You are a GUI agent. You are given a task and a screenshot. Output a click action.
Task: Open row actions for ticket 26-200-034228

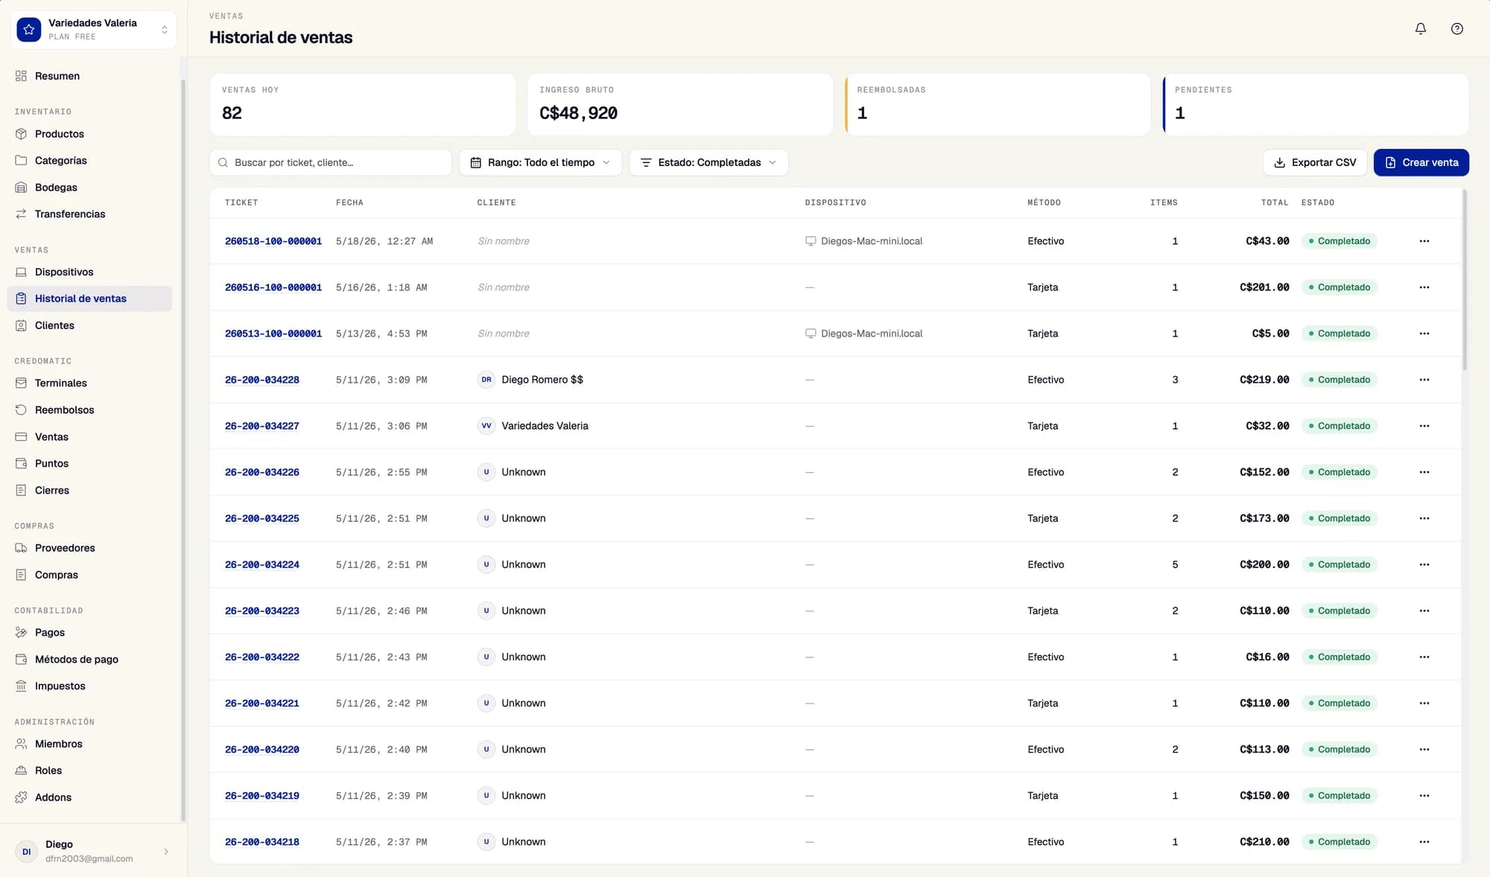tap(1424, 380)
